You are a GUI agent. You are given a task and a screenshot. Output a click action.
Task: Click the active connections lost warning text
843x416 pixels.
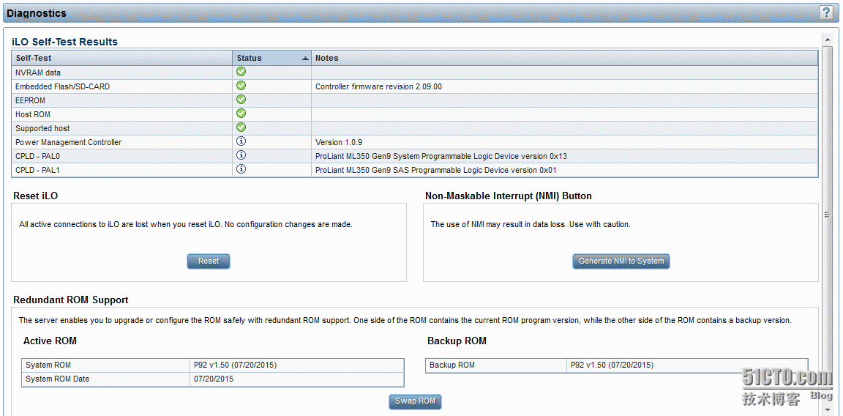pyautogui.click(x=185, y=224)
